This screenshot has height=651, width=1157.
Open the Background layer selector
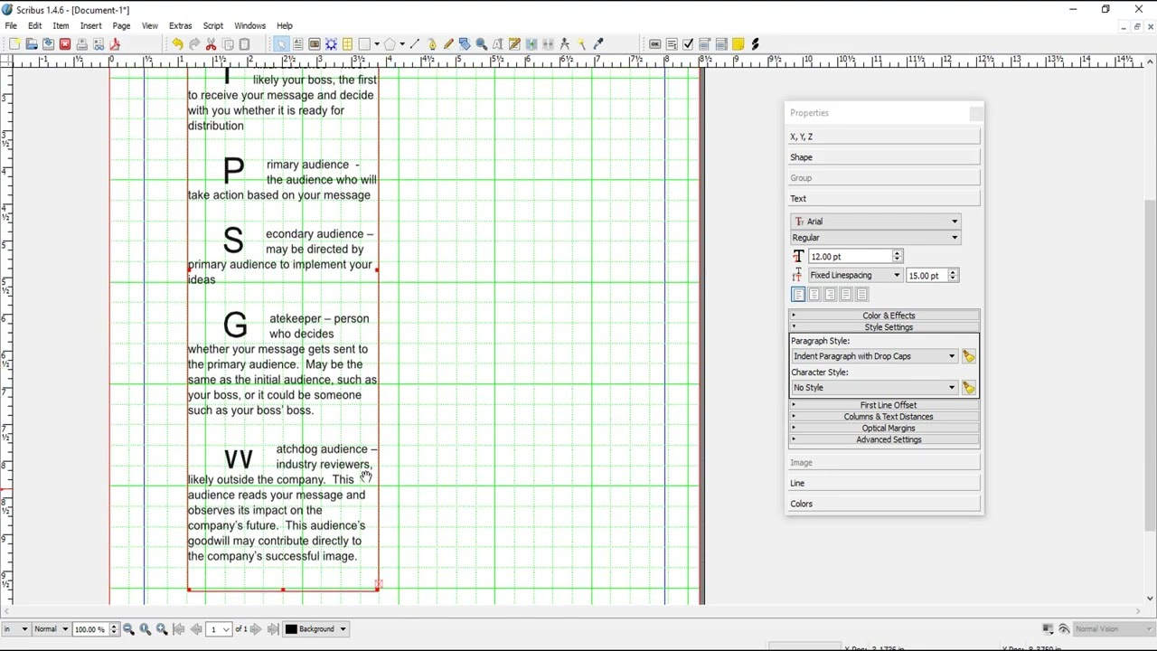point(316,629)
